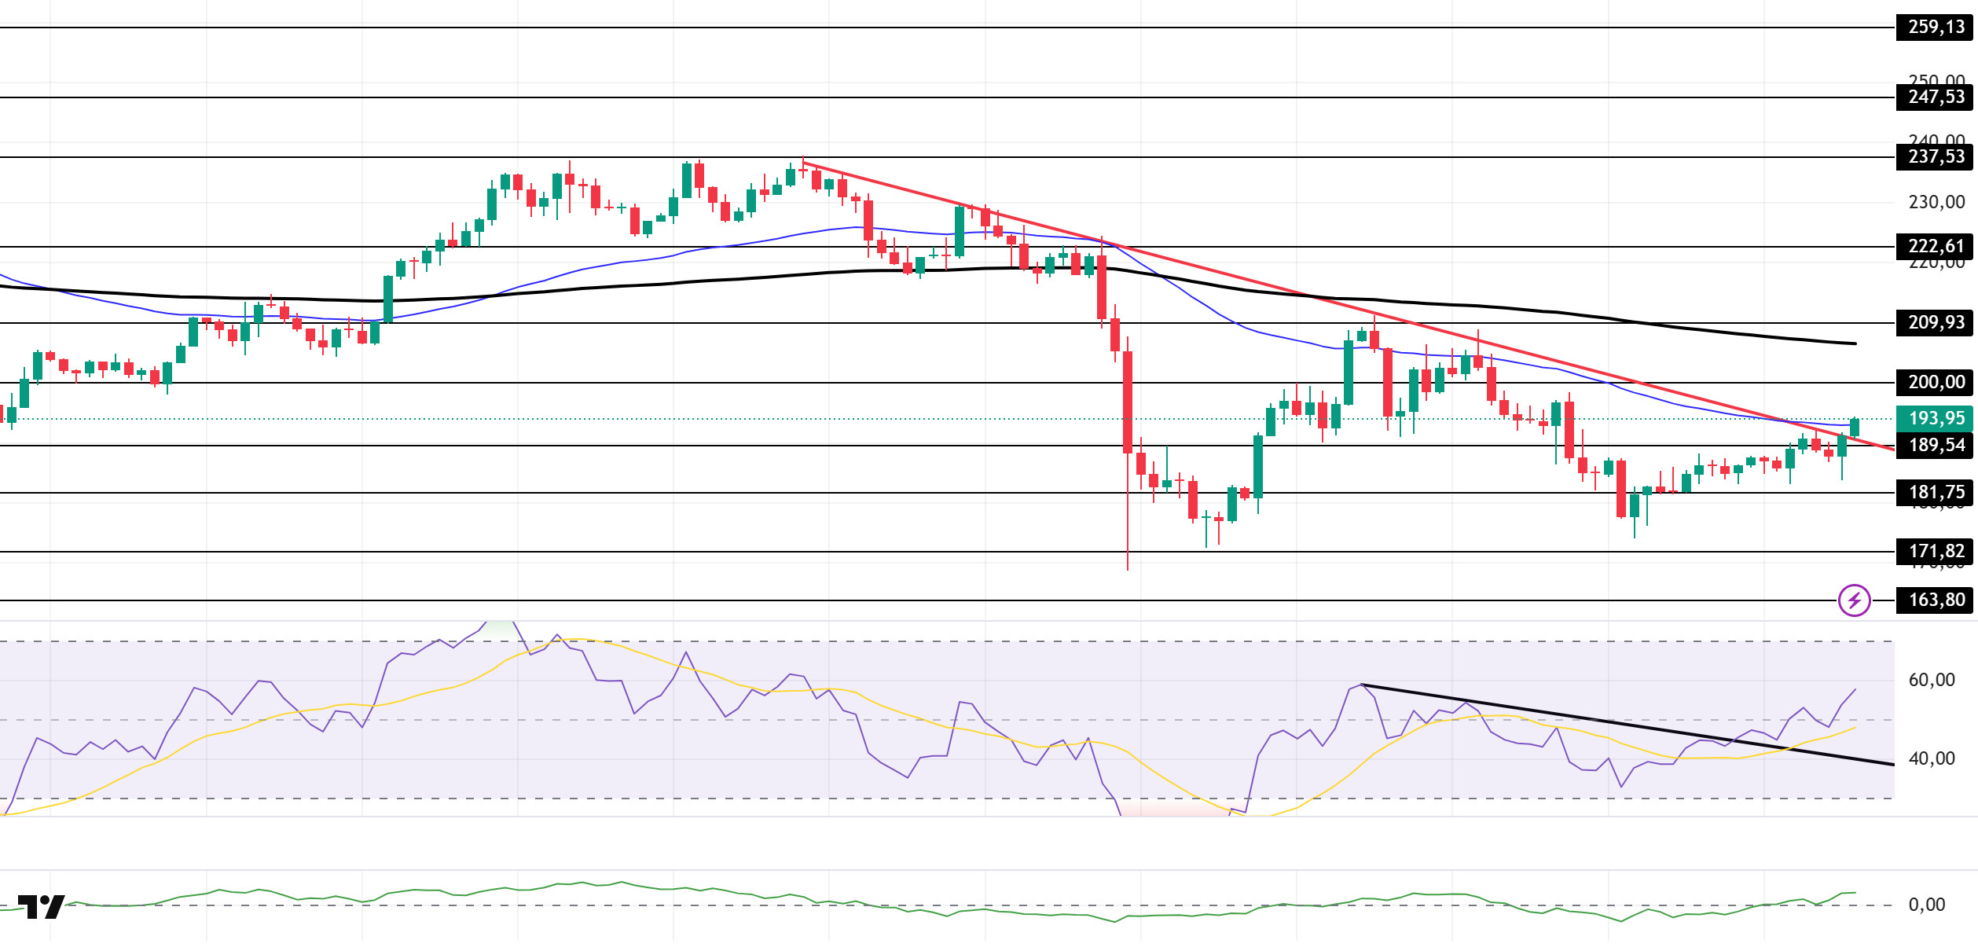Viewport: 1978px width, 951px height.
Task: Select the 247,53 price level label
Action: click(x=1936, y=97)
